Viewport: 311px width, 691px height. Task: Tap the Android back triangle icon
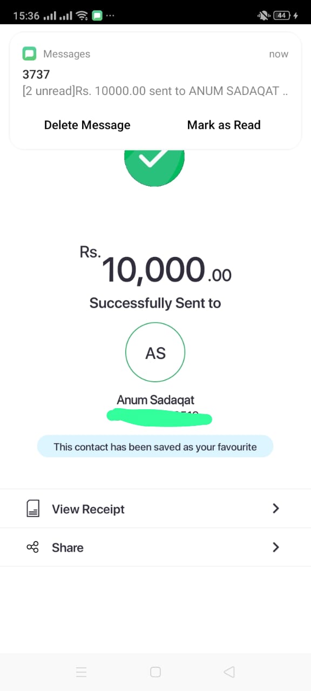click(x=229, y=672)
